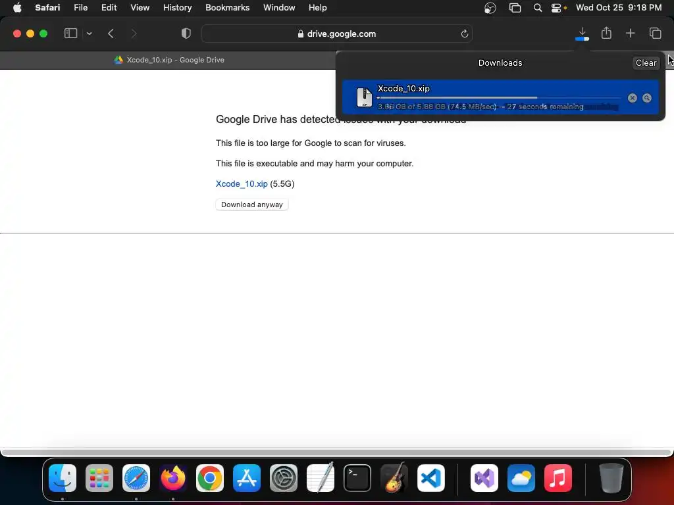
Task: Click the Spotlight search icon in menu bar
Action: pos(537,8)
